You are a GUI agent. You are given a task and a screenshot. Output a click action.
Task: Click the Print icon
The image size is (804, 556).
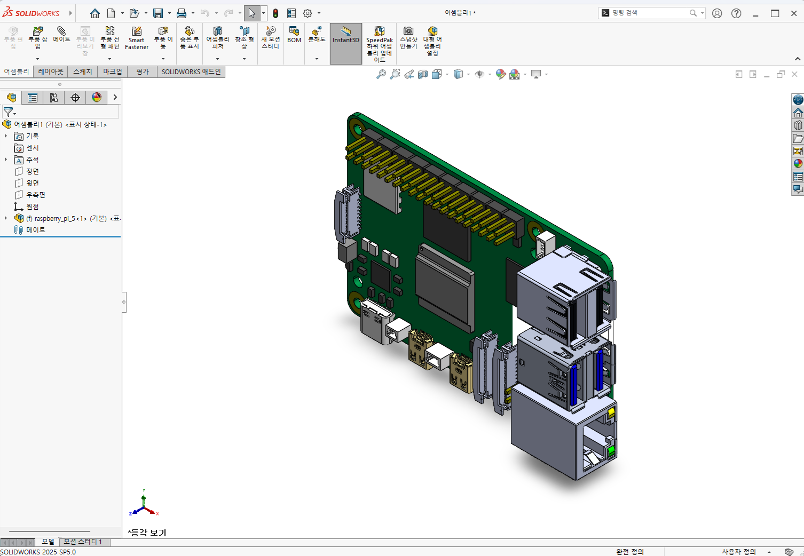(x=182, y=13)
